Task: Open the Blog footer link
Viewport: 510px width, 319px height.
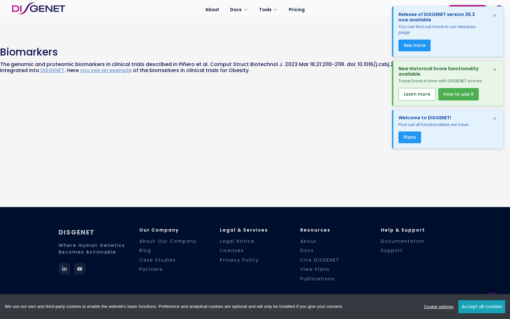Action: (x=145, y=250)
